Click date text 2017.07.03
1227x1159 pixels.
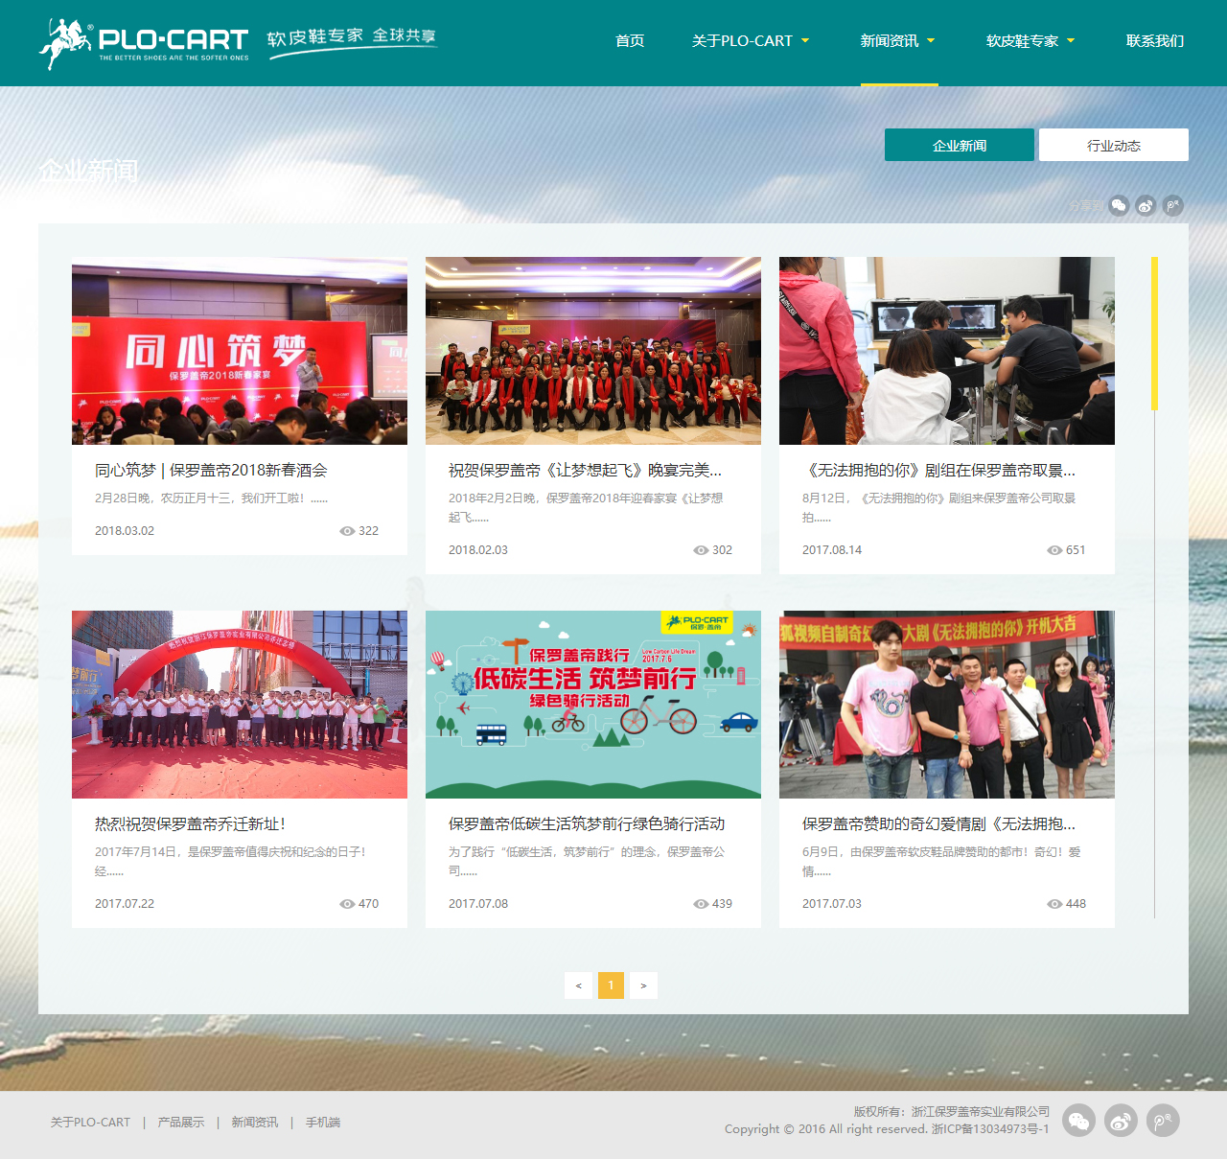(x=832, y=904)
